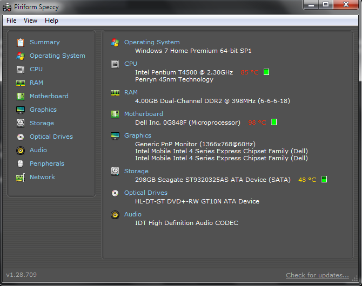Select CPU label in the sidebar

click(x=36, y=69)
